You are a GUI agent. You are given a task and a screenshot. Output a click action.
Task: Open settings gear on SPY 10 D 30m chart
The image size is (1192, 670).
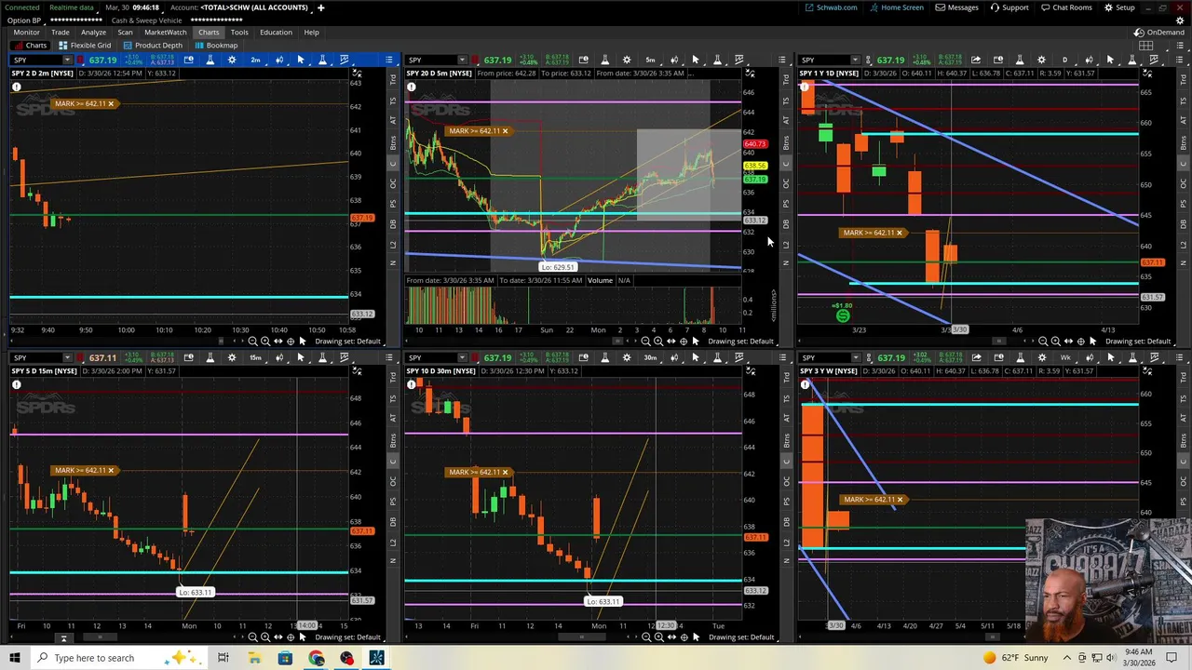627,357
